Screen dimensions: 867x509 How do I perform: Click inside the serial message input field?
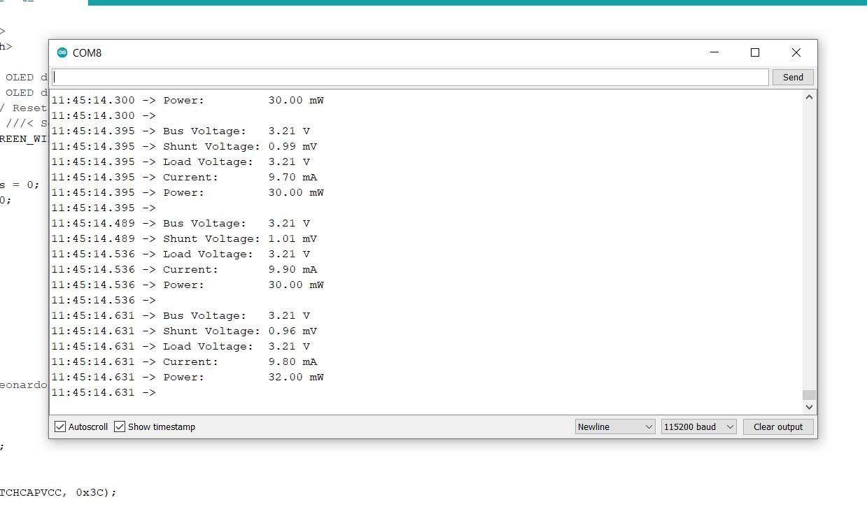pos(409,77)
